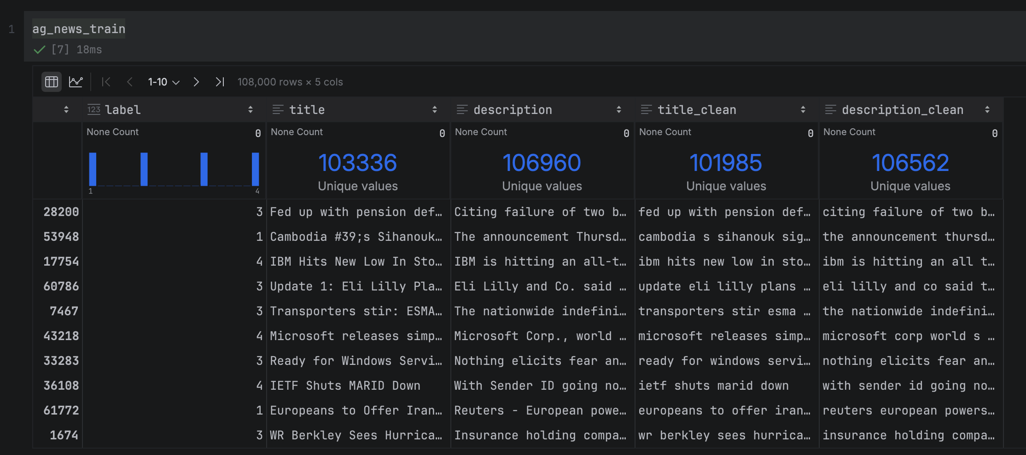This screenshot has height=455, width=1026.
Task: Jump to last page arrow
Action: (x=220, y=82)
